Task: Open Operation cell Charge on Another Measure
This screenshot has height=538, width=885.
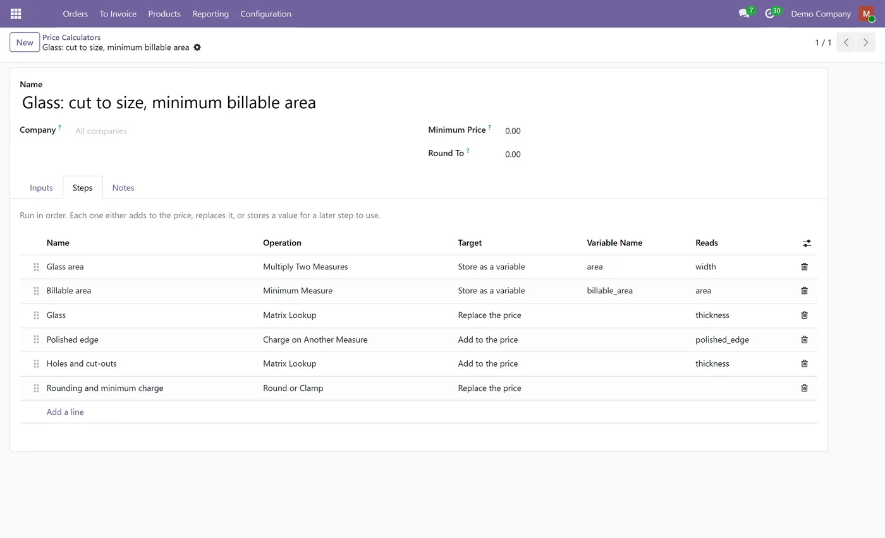Action: (x=315, y=339)
